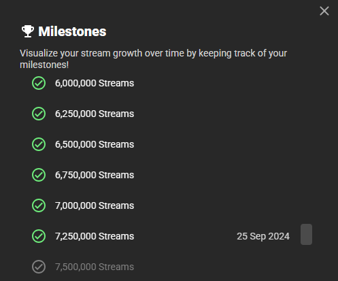Click the green checkmark for 6,750,000 Streams

coord(39,175)
